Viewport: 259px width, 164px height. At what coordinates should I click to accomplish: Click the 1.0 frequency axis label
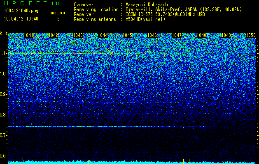click(x=3, y=74)
